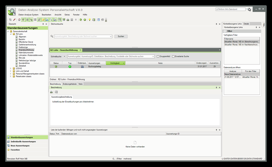This screenshot has width=272, height=167.
Task: Click the green S type icon
Action: (x=70, y=67)
